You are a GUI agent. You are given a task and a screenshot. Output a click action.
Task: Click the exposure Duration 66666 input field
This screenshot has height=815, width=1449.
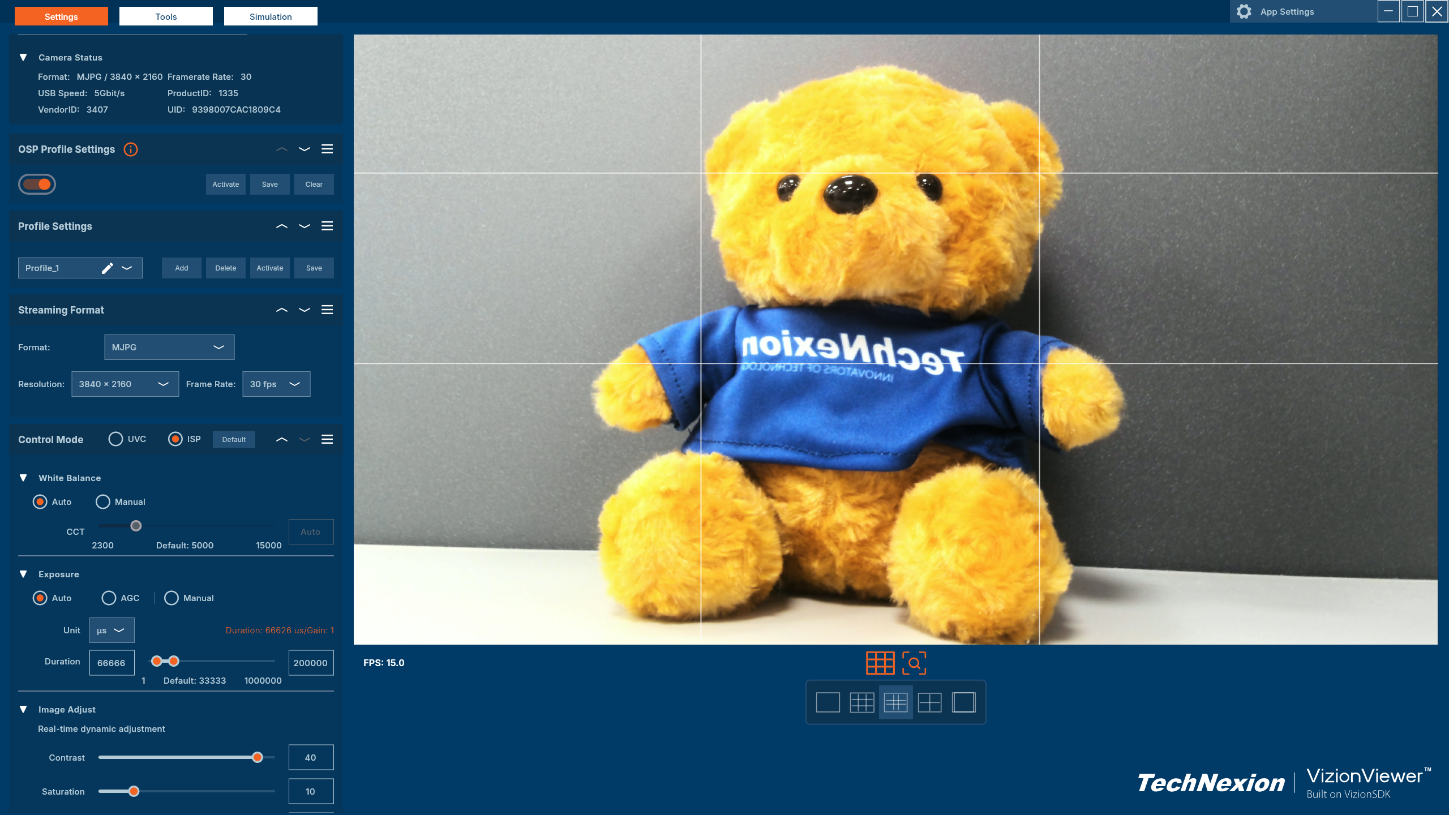coord(112,663)
